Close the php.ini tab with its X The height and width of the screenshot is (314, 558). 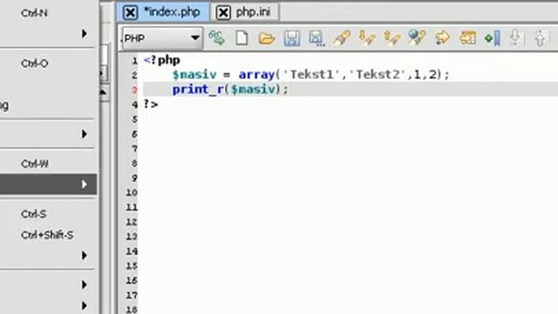coord(223,13)
